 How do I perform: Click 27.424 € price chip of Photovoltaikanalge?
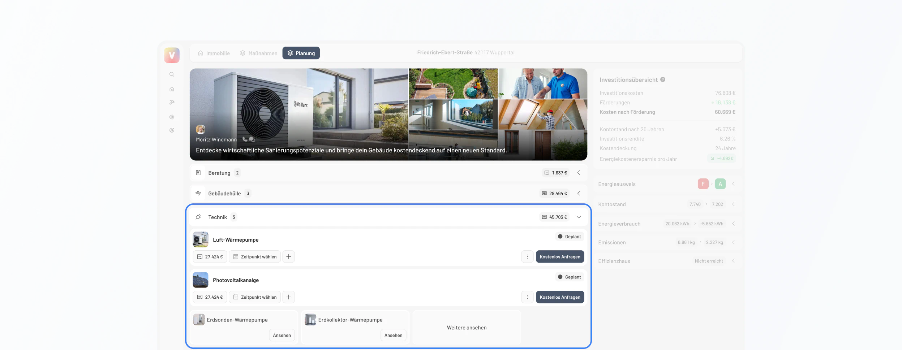pyautogui.click(x=210, y=297)
